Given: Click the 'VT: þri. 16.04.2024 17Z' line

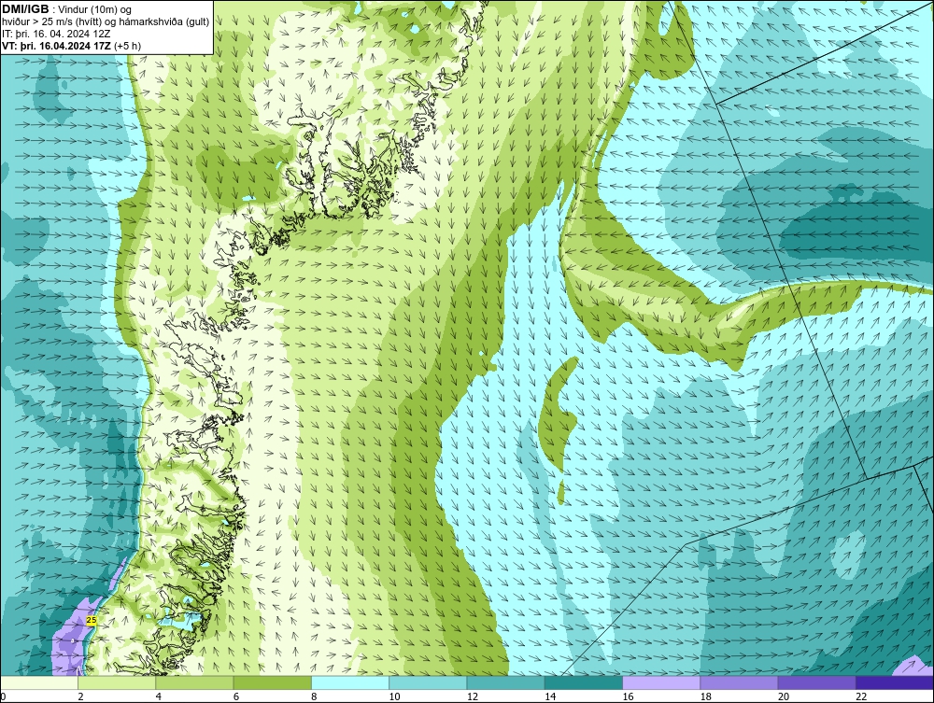Looking at the screenshot, I should (72, 45).
